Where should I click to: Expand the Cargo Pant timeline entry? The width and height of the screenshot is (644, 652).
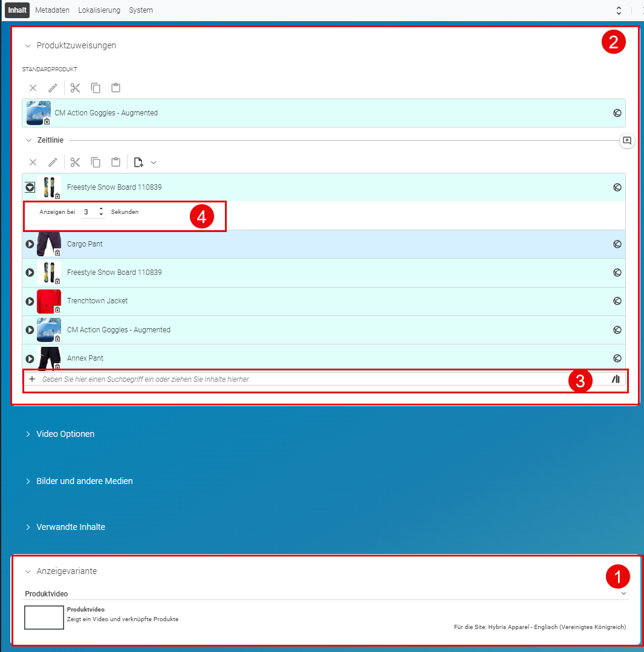pos(30,244)
